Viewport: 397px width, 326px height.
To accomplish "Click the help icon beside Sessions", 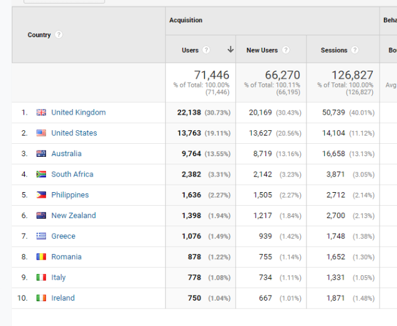I will (x=355, y=50).
